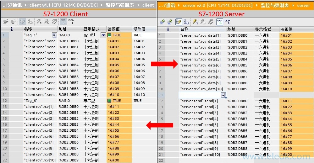Click monitor value 16#44 in Client table

119,124
